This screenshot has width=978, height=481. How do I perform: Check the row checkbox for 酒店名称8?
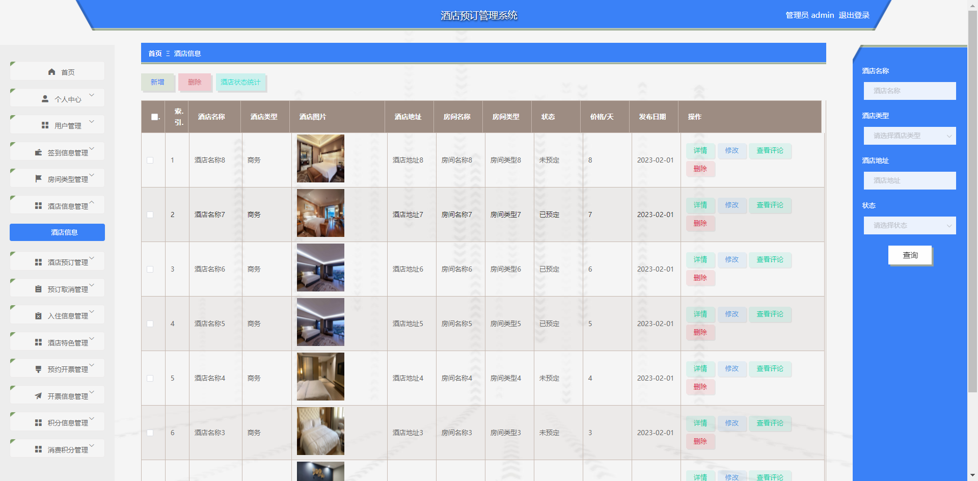click(x=150, y=160)
